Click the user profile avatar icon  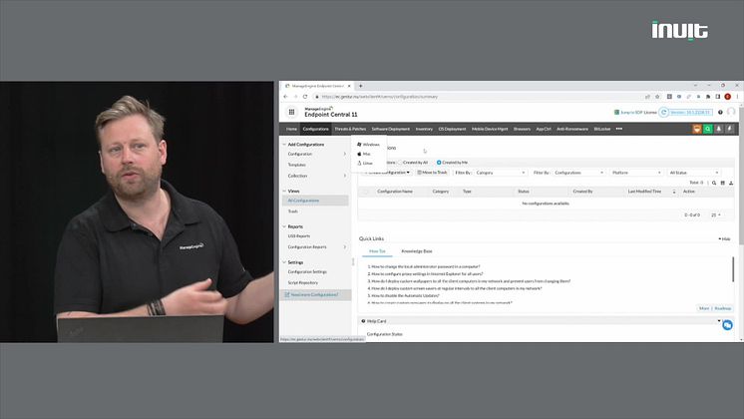point(730,112)
